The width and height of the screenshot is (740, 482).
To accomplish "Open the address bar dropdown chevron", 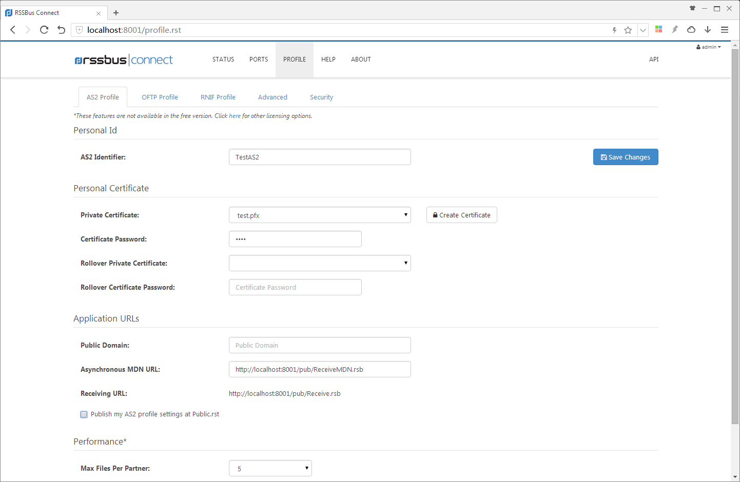I will tap(642, 30).
